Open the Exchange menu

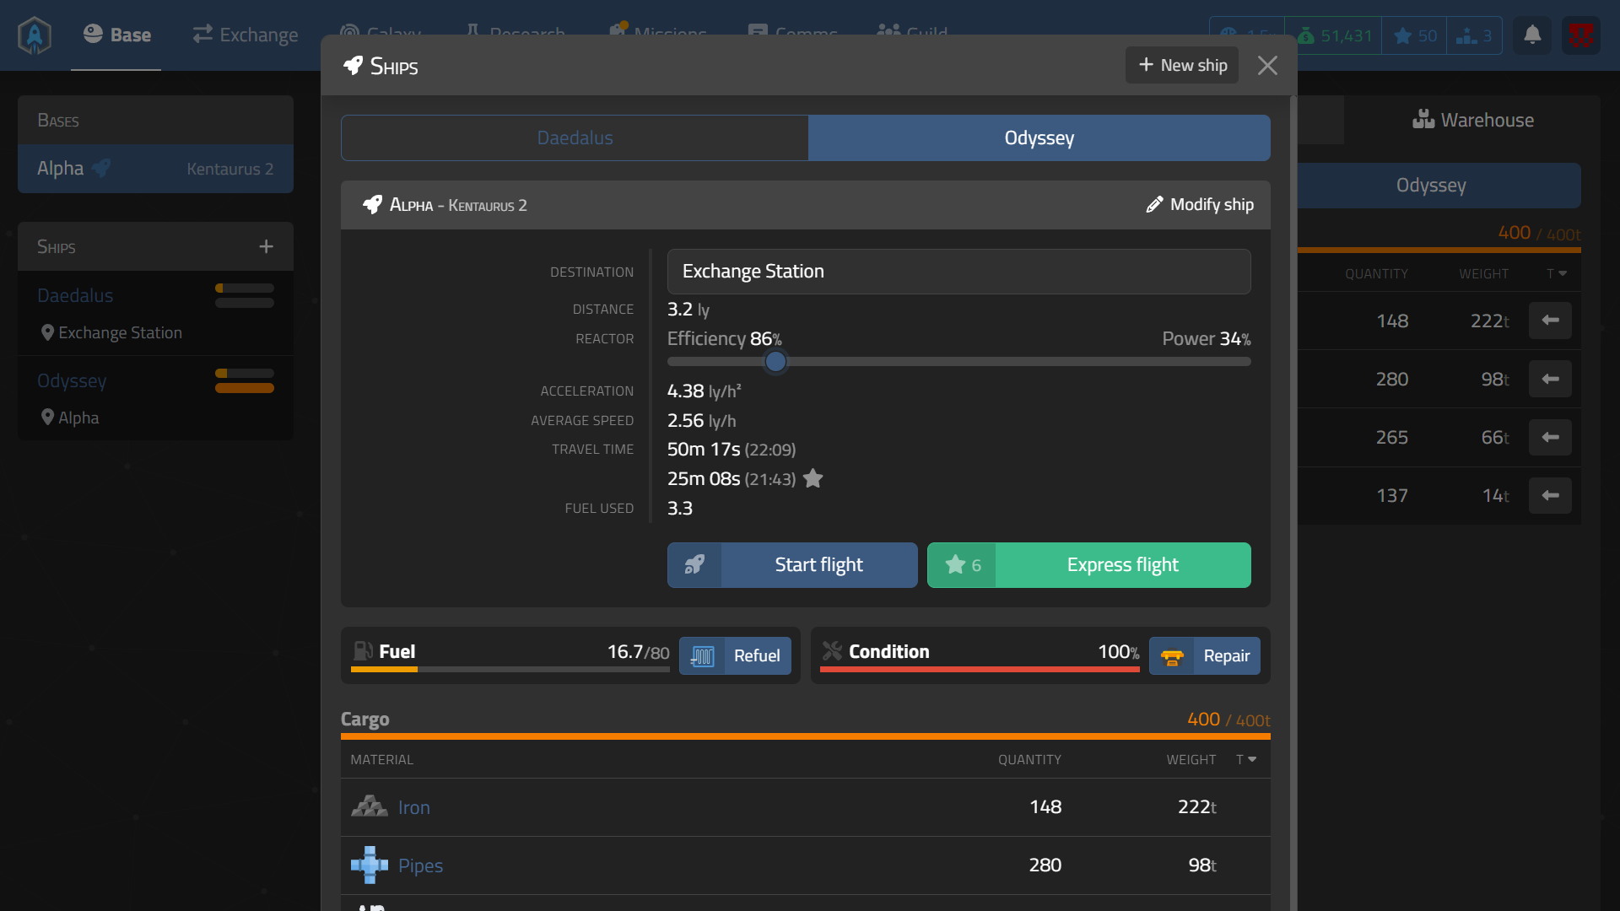pos(245,35)
